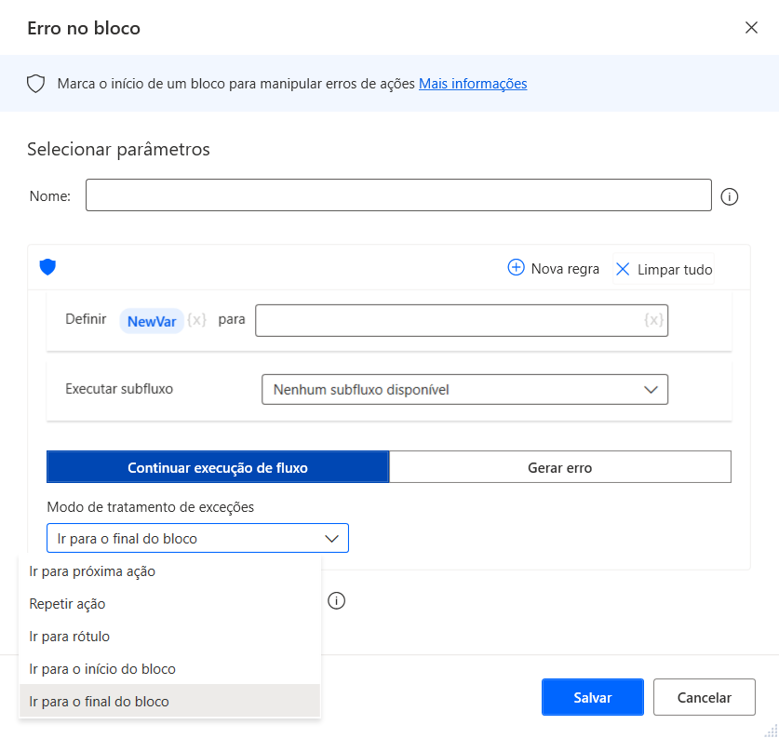The height and width of the screenshot is (738, 779).
Task: Click the X icon beside Limpar tudo
Action: (x=622, y=269)
